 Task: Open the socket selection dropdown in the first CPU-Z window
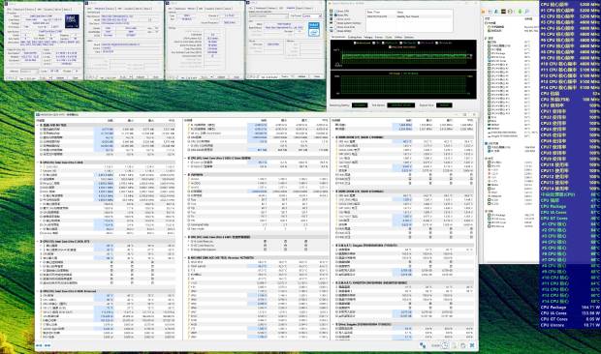(29, 72)
